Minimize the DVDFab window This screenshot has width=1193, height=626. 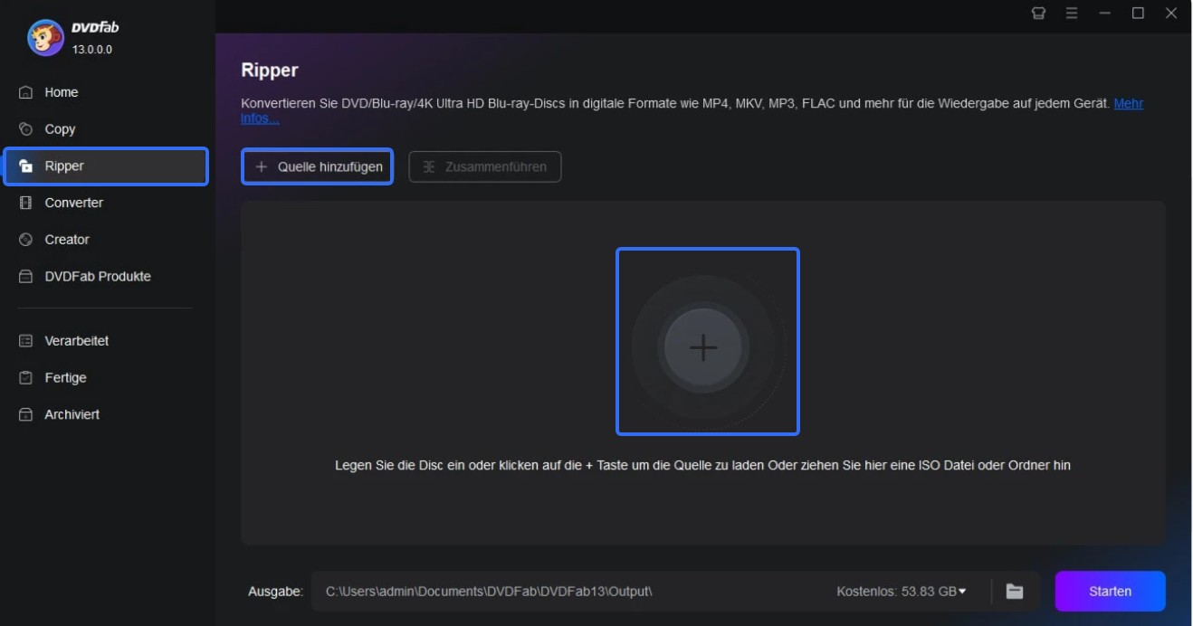click(1104, 13)
